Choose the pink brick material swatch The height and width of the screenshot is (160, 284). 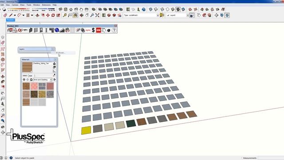coord(34,86)
